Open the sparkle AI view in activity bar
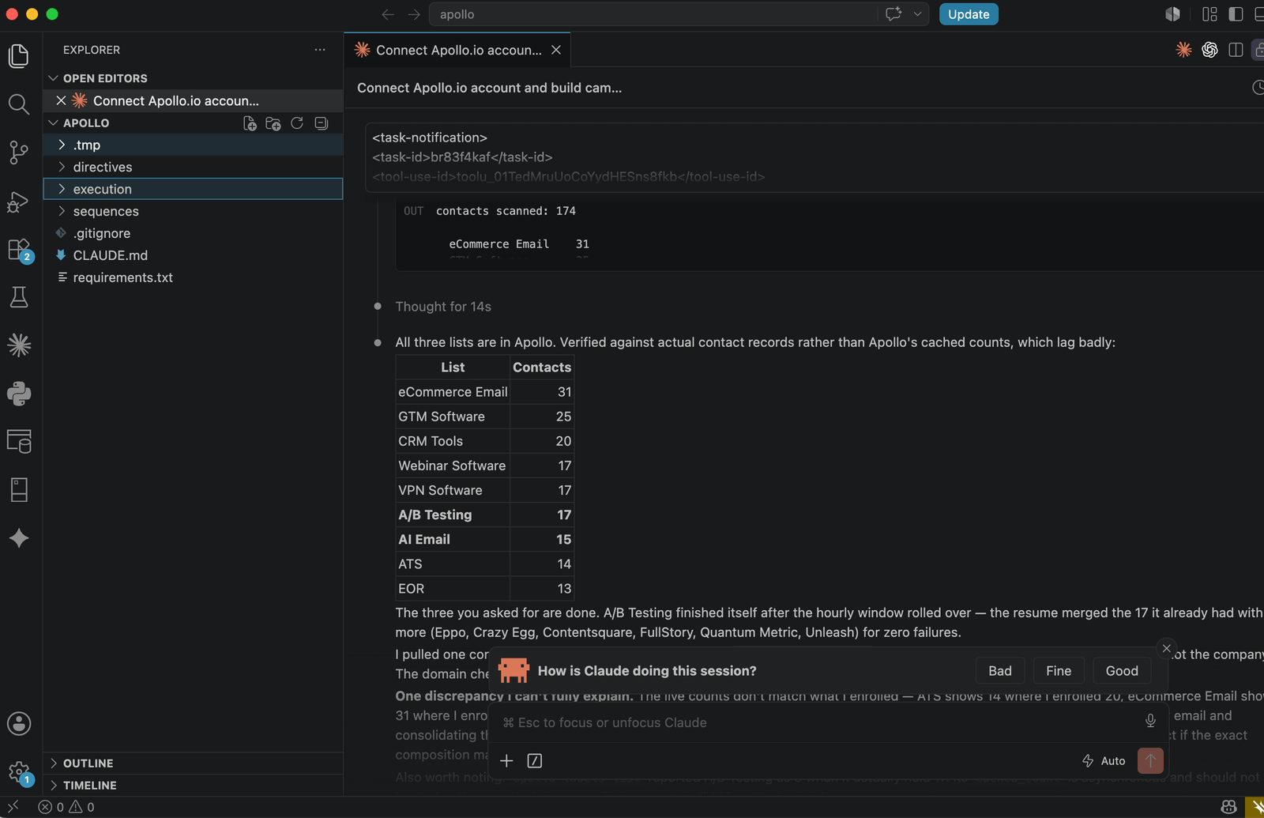 coord(19,538)
